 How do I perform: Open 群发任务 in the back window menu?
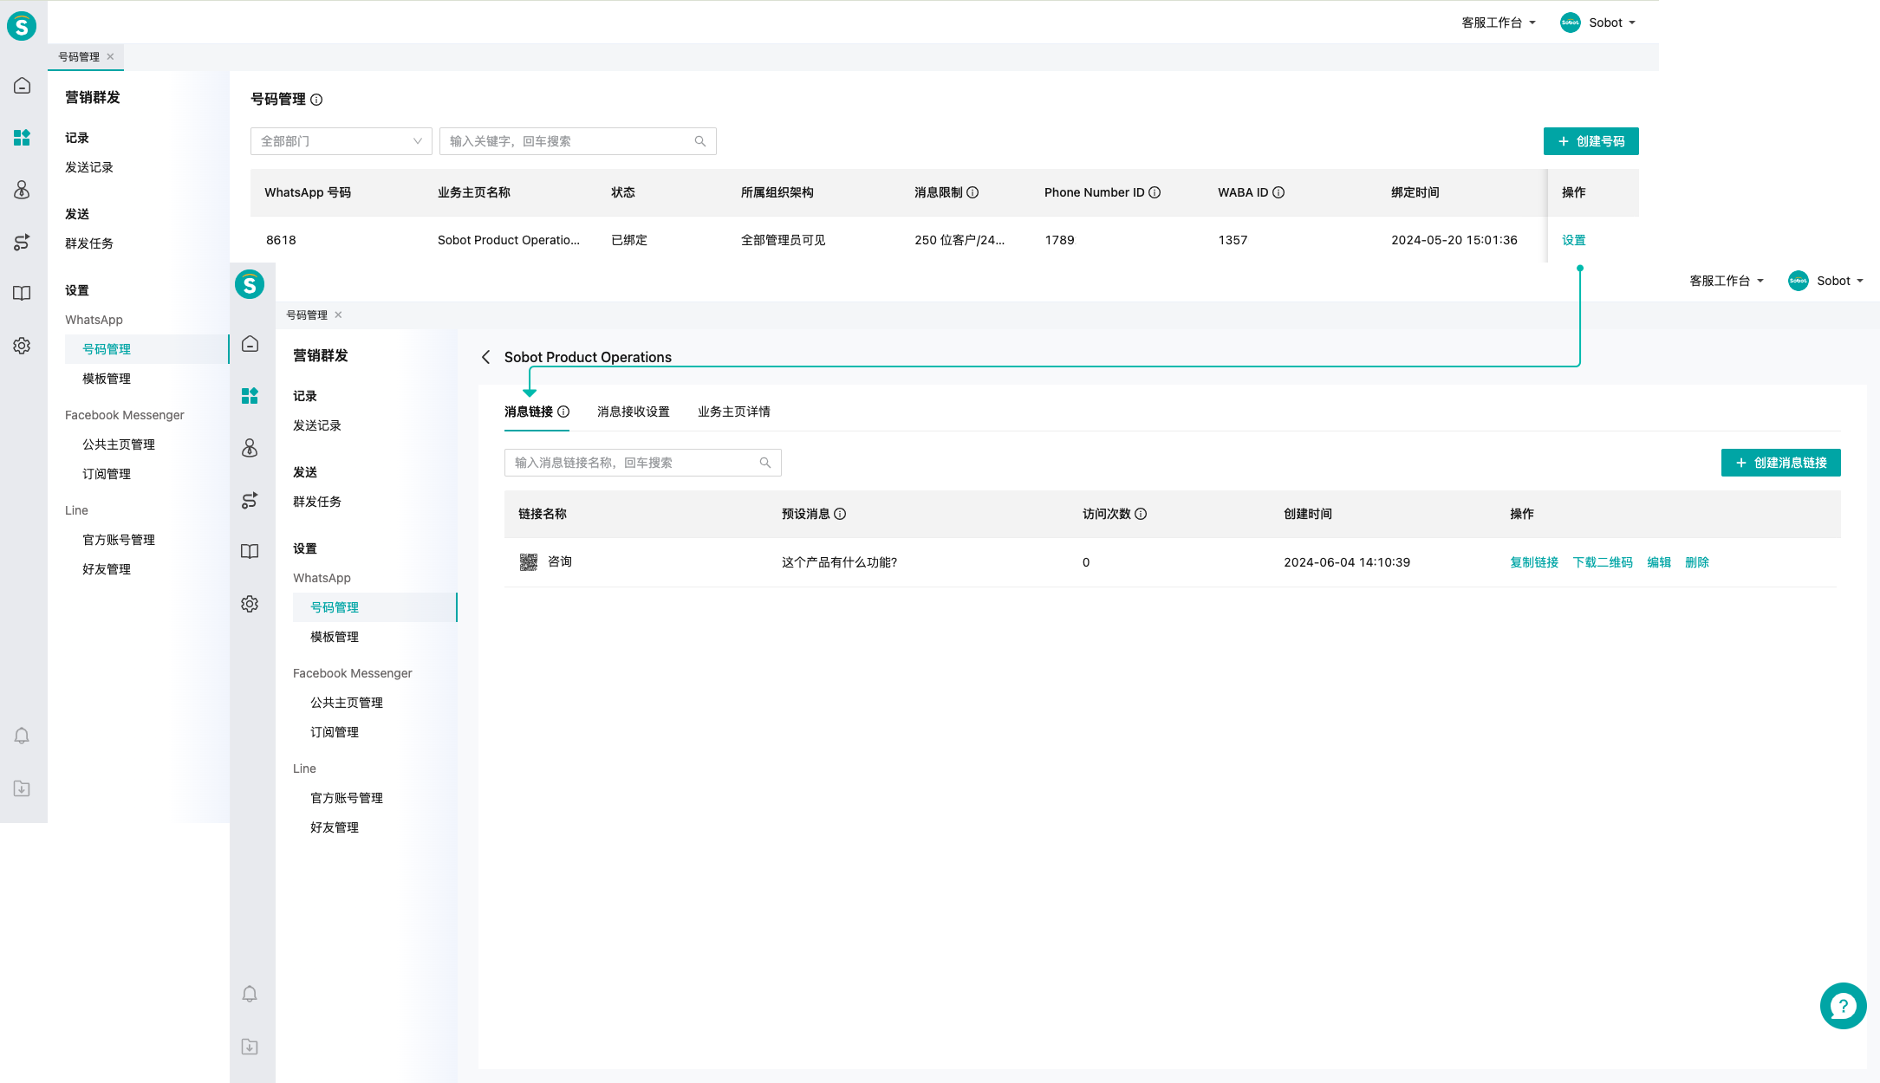[x=89, y=243]
